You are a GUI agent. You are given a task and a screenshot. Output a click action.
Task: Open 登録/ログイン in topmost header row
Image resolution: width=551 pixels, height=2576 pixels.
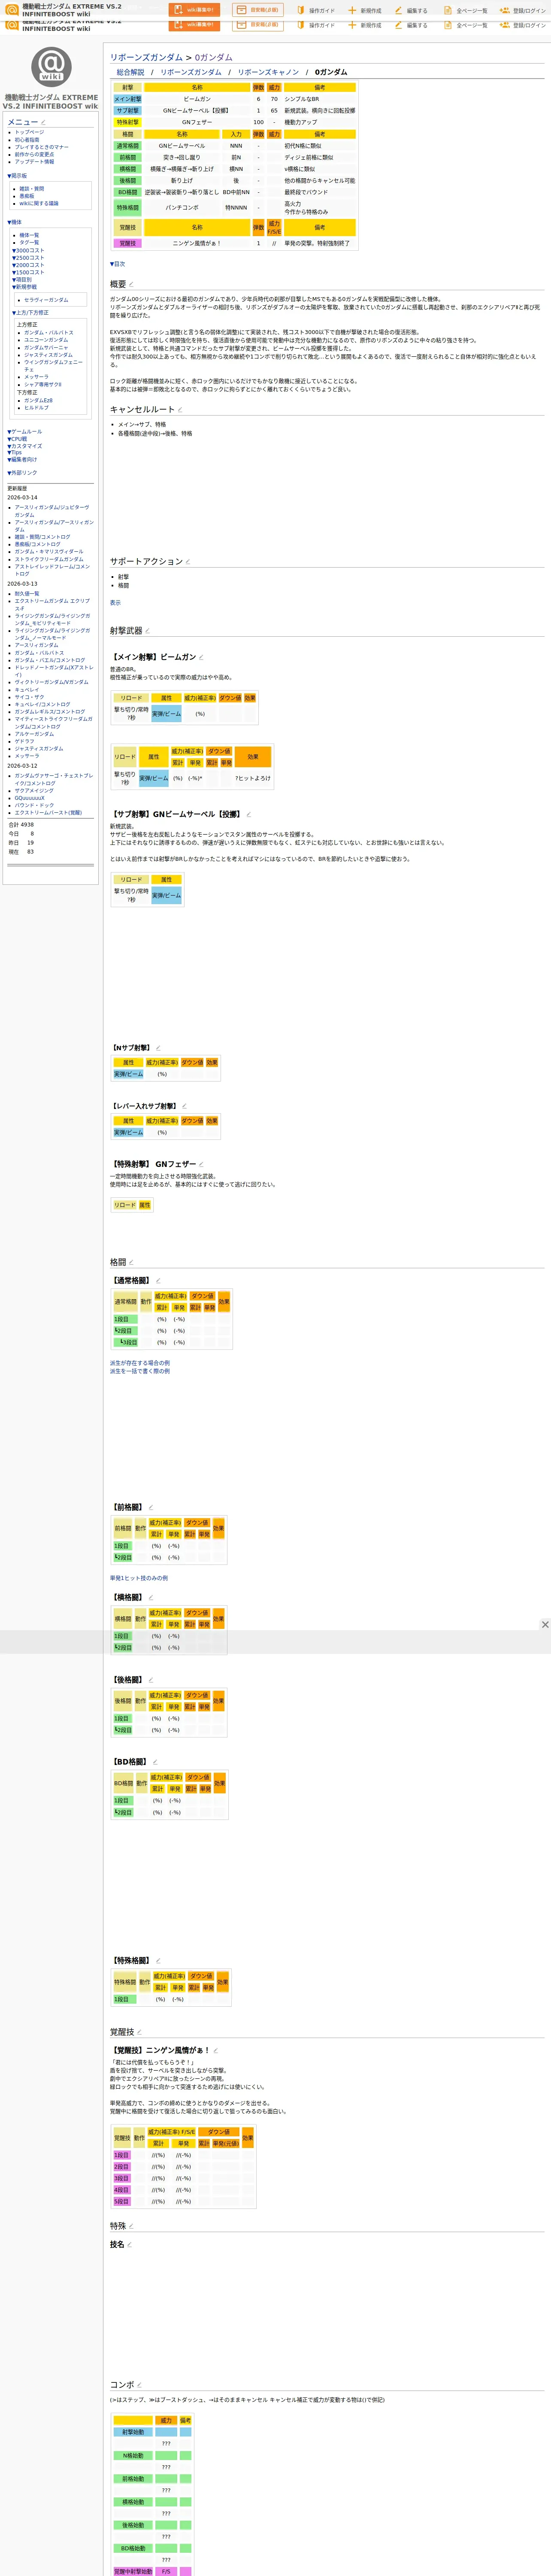click(x=523, y=11)
